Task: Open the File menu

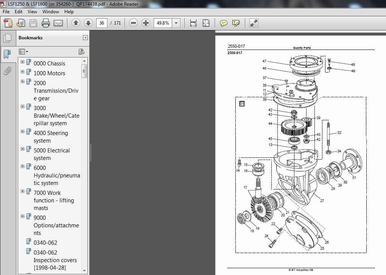Action: click(x=6, y=12)
